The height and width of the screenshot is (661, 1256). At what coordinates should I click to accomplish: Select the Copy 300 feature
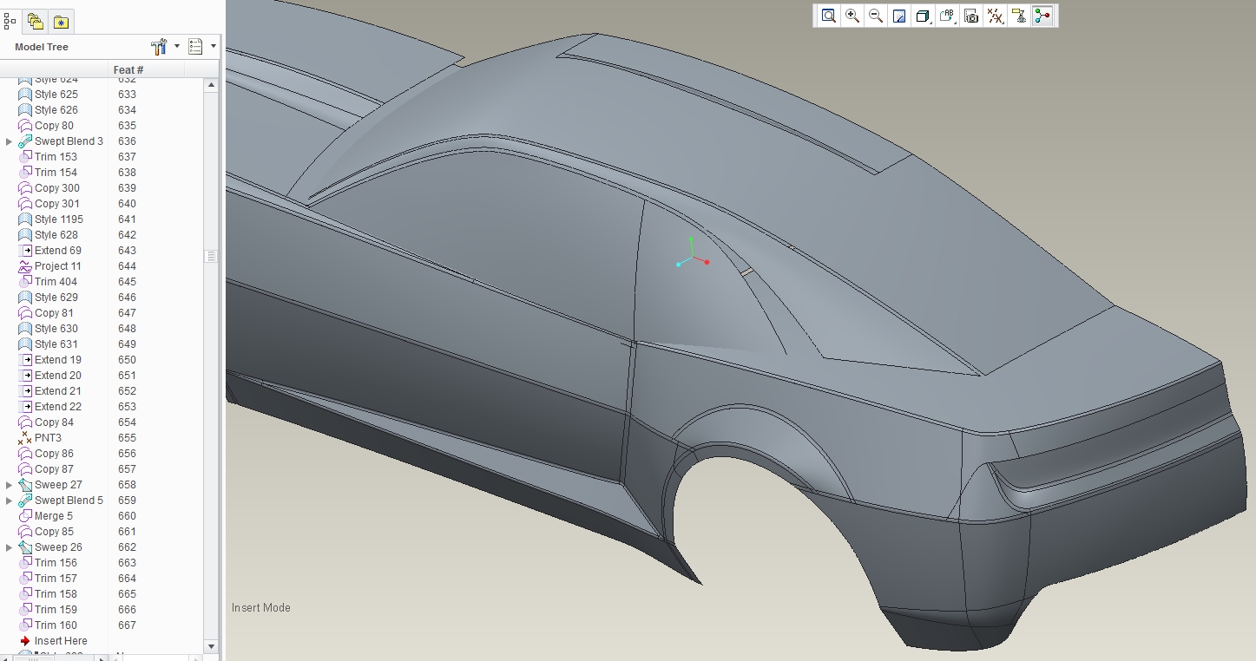[x=56, y=188]
